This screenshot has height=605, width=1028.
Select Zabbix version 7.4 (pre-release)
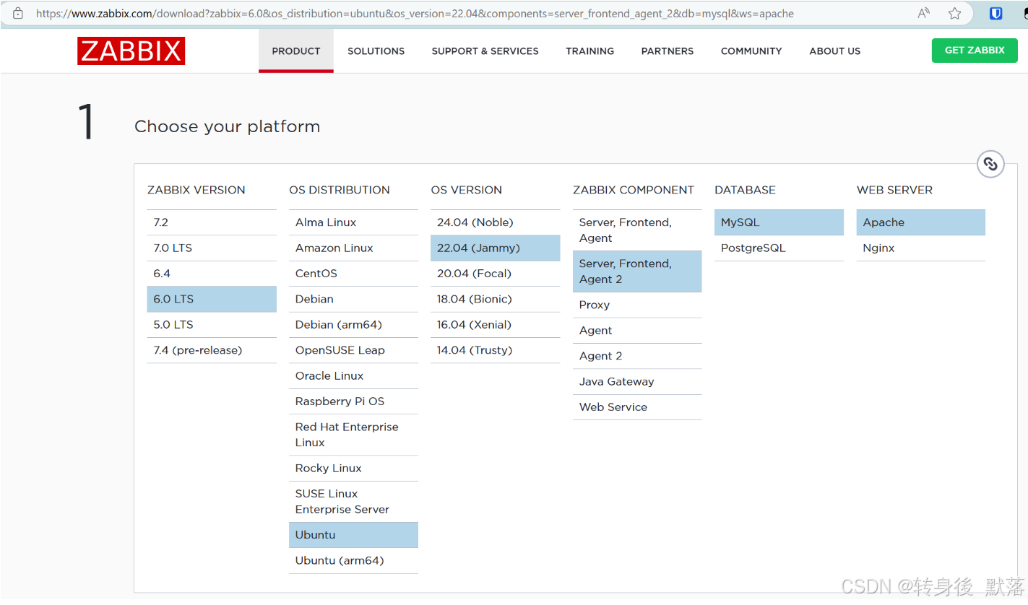tap(212, 350)
